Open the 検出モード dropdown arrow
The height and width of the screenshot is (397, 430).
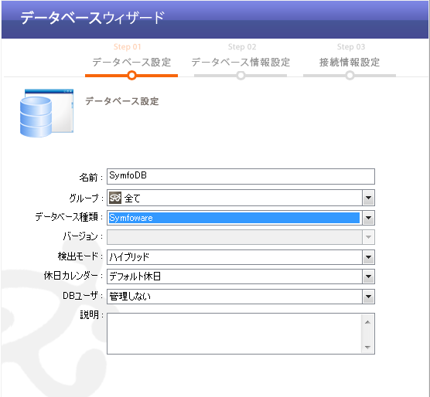pos(368,257)
